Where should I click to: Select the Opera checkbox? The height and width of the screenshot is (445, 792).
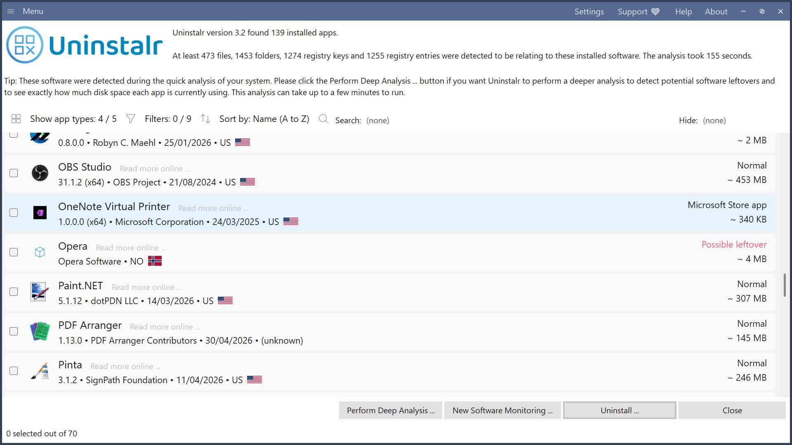pos(14,252)
